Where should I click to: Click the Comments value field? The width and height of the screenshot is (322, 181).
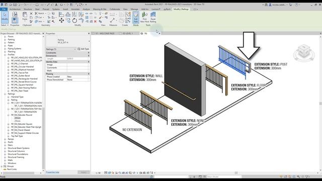pyautogui.click(x=78, y=68)
